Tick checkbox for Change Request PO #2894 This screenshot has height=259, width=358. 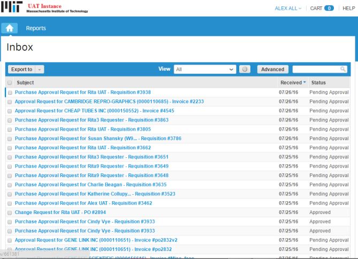pyautogui.click(x=10, y=212)
